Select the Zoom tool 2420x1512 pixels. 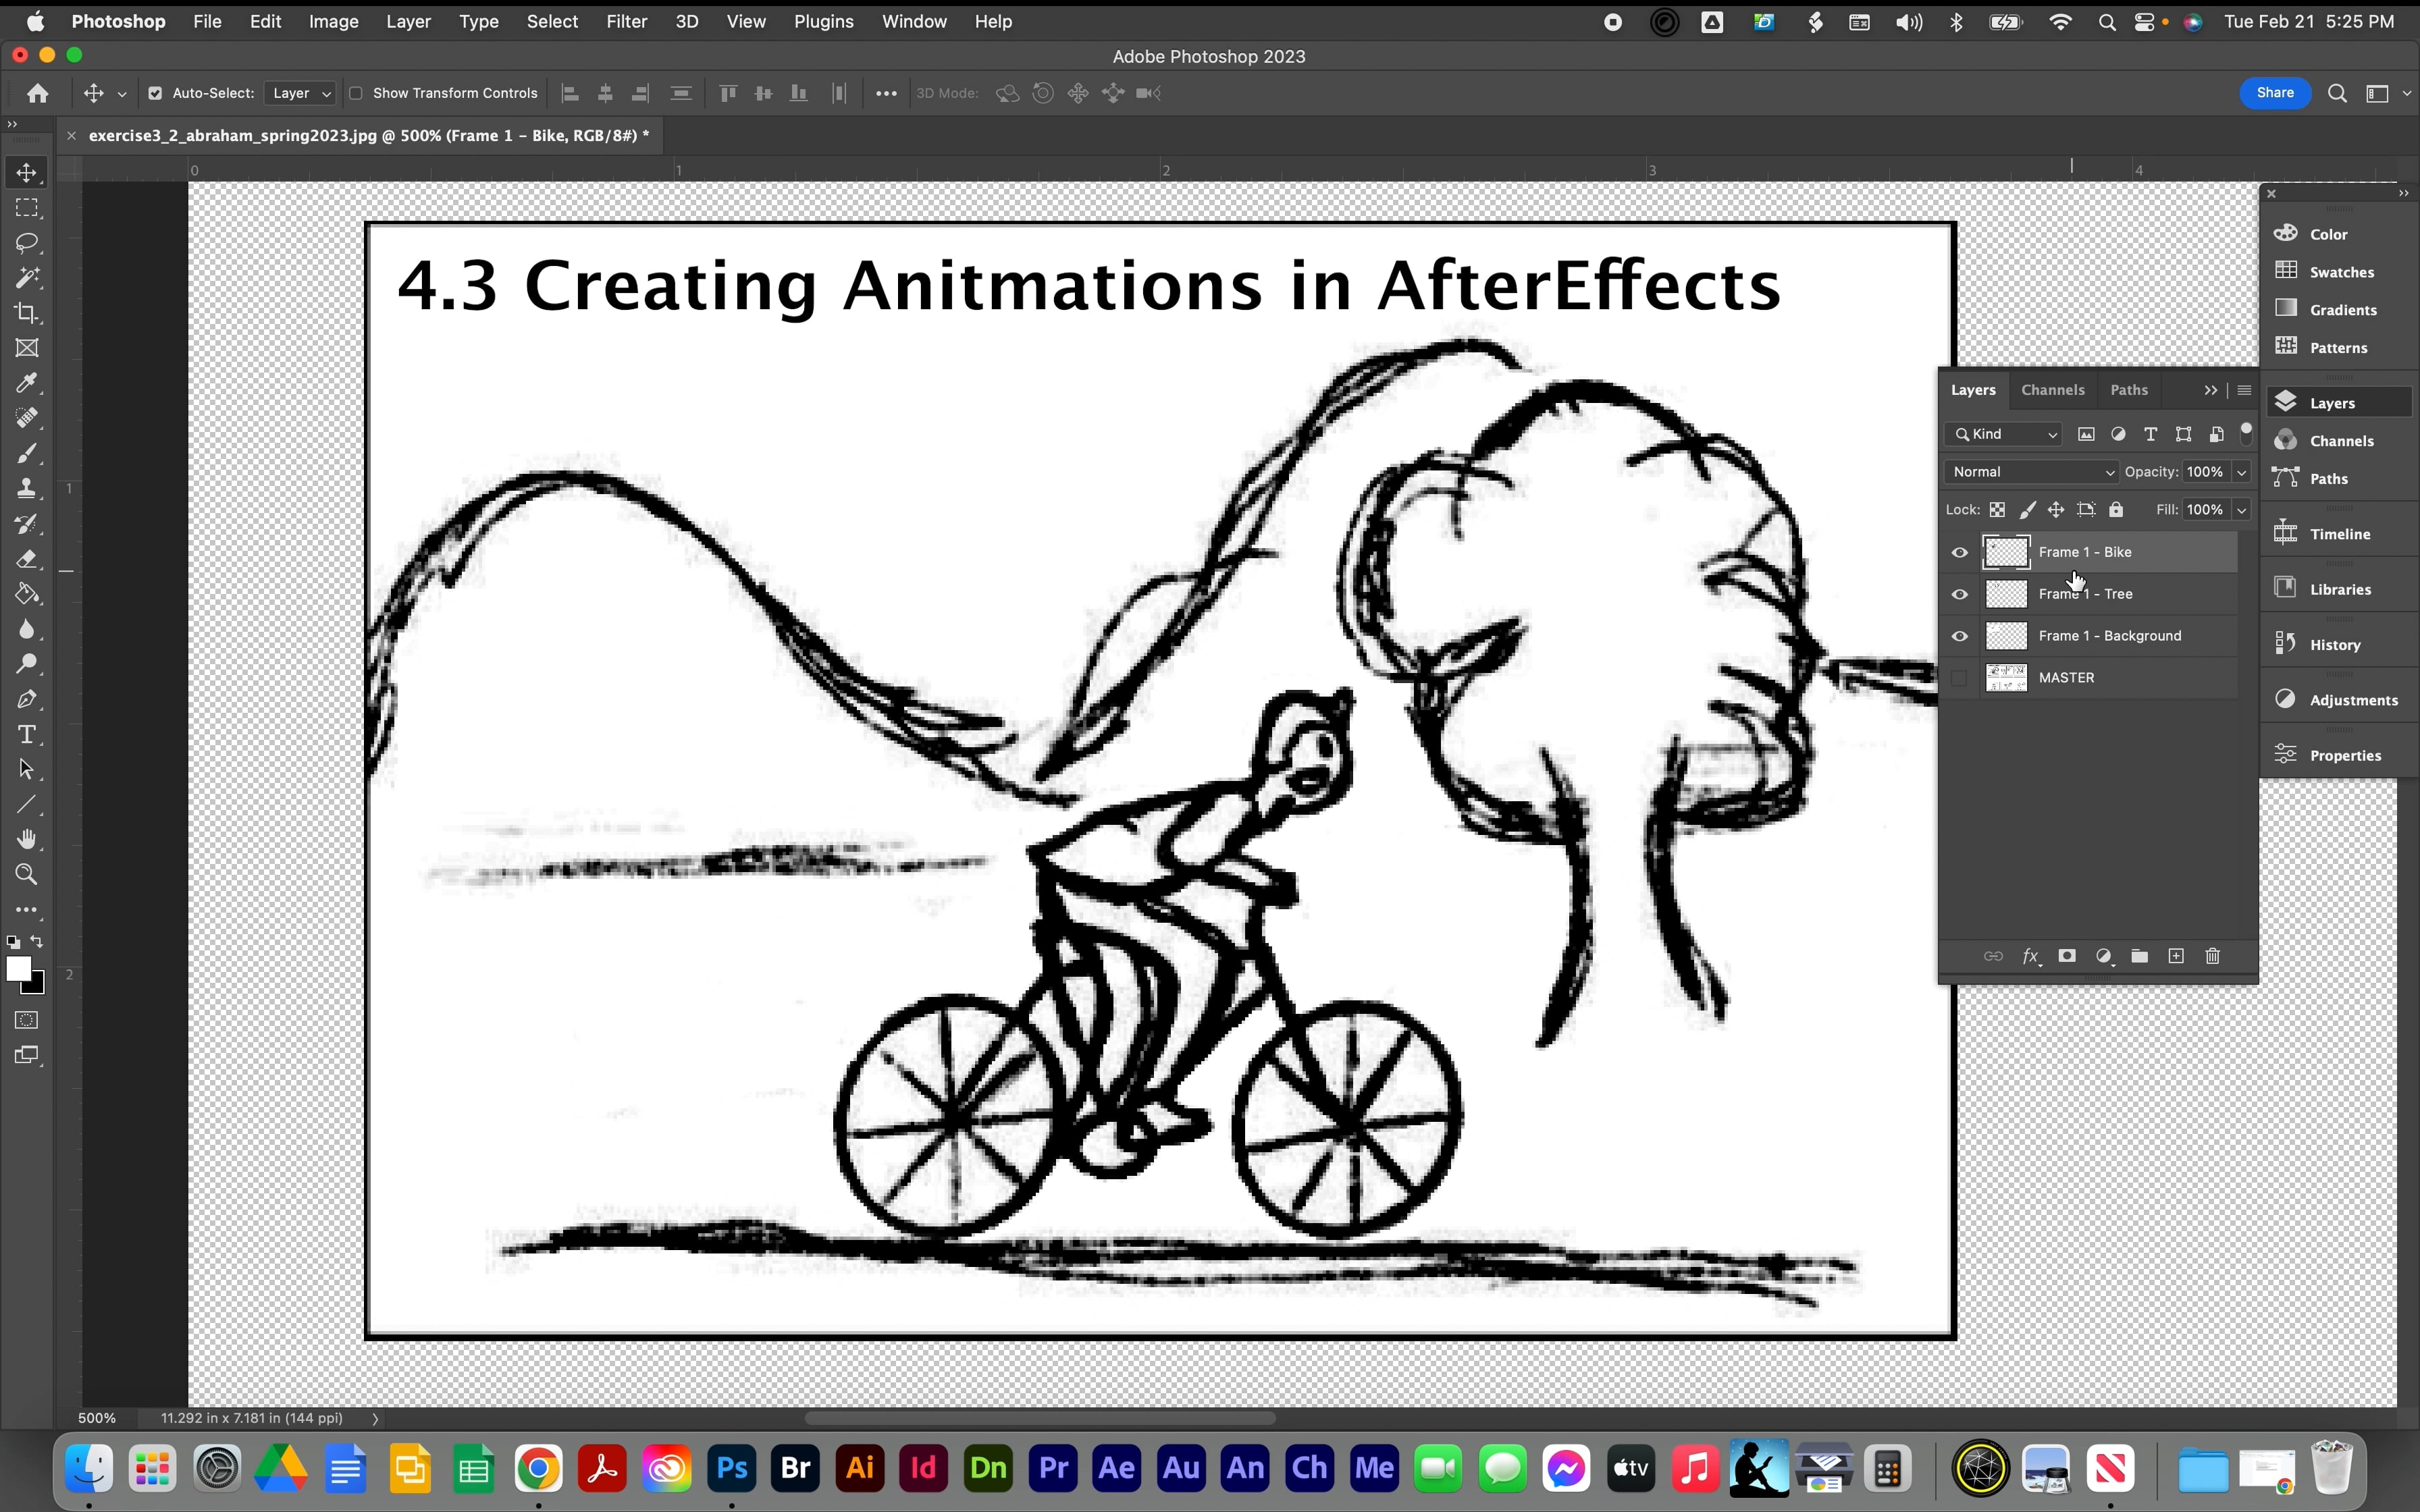click(27, 875)
